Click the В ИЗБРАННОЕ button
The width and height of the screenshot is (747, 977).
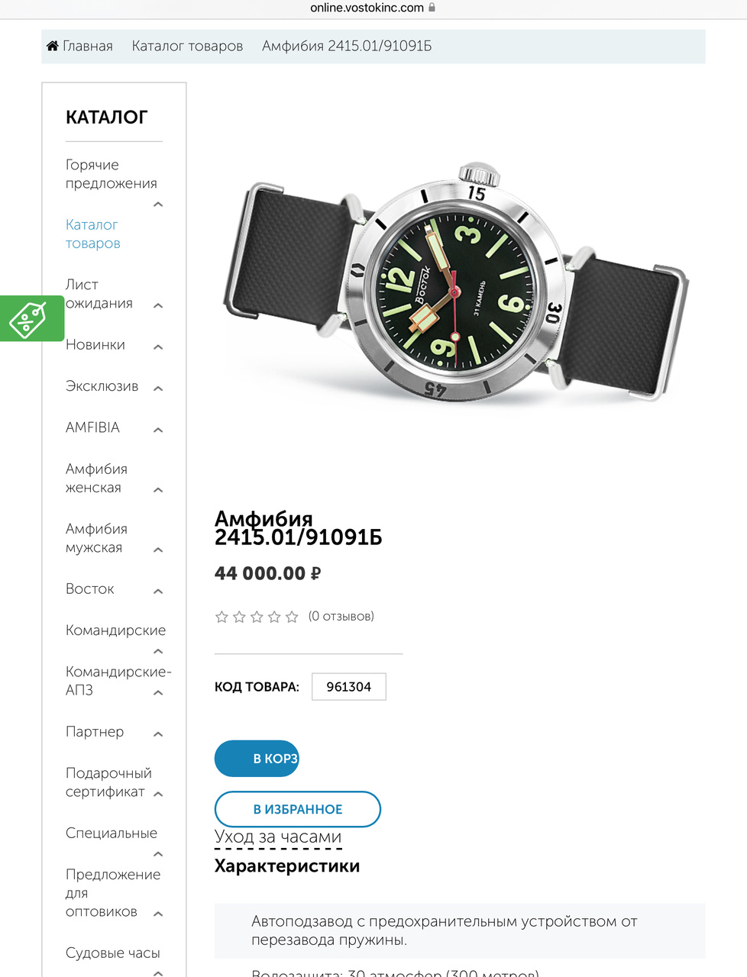[298, 809]
